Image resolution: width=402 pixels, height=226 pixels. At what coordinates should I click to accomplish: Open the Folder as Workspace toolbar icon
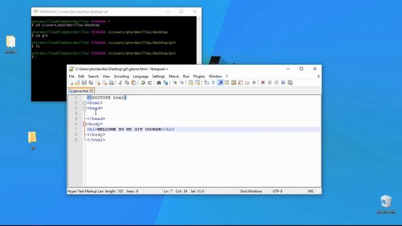pyautogui.click(x=247, y=83)
